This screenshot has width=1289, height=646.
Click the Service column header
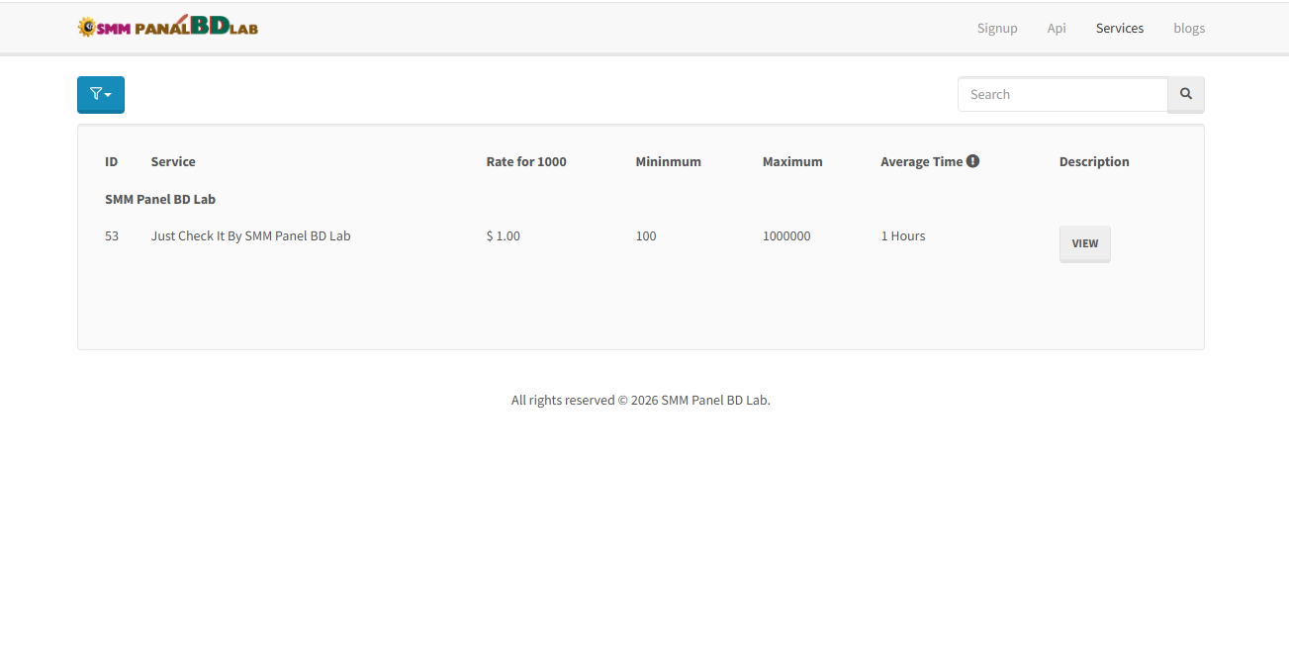point(173,162)
